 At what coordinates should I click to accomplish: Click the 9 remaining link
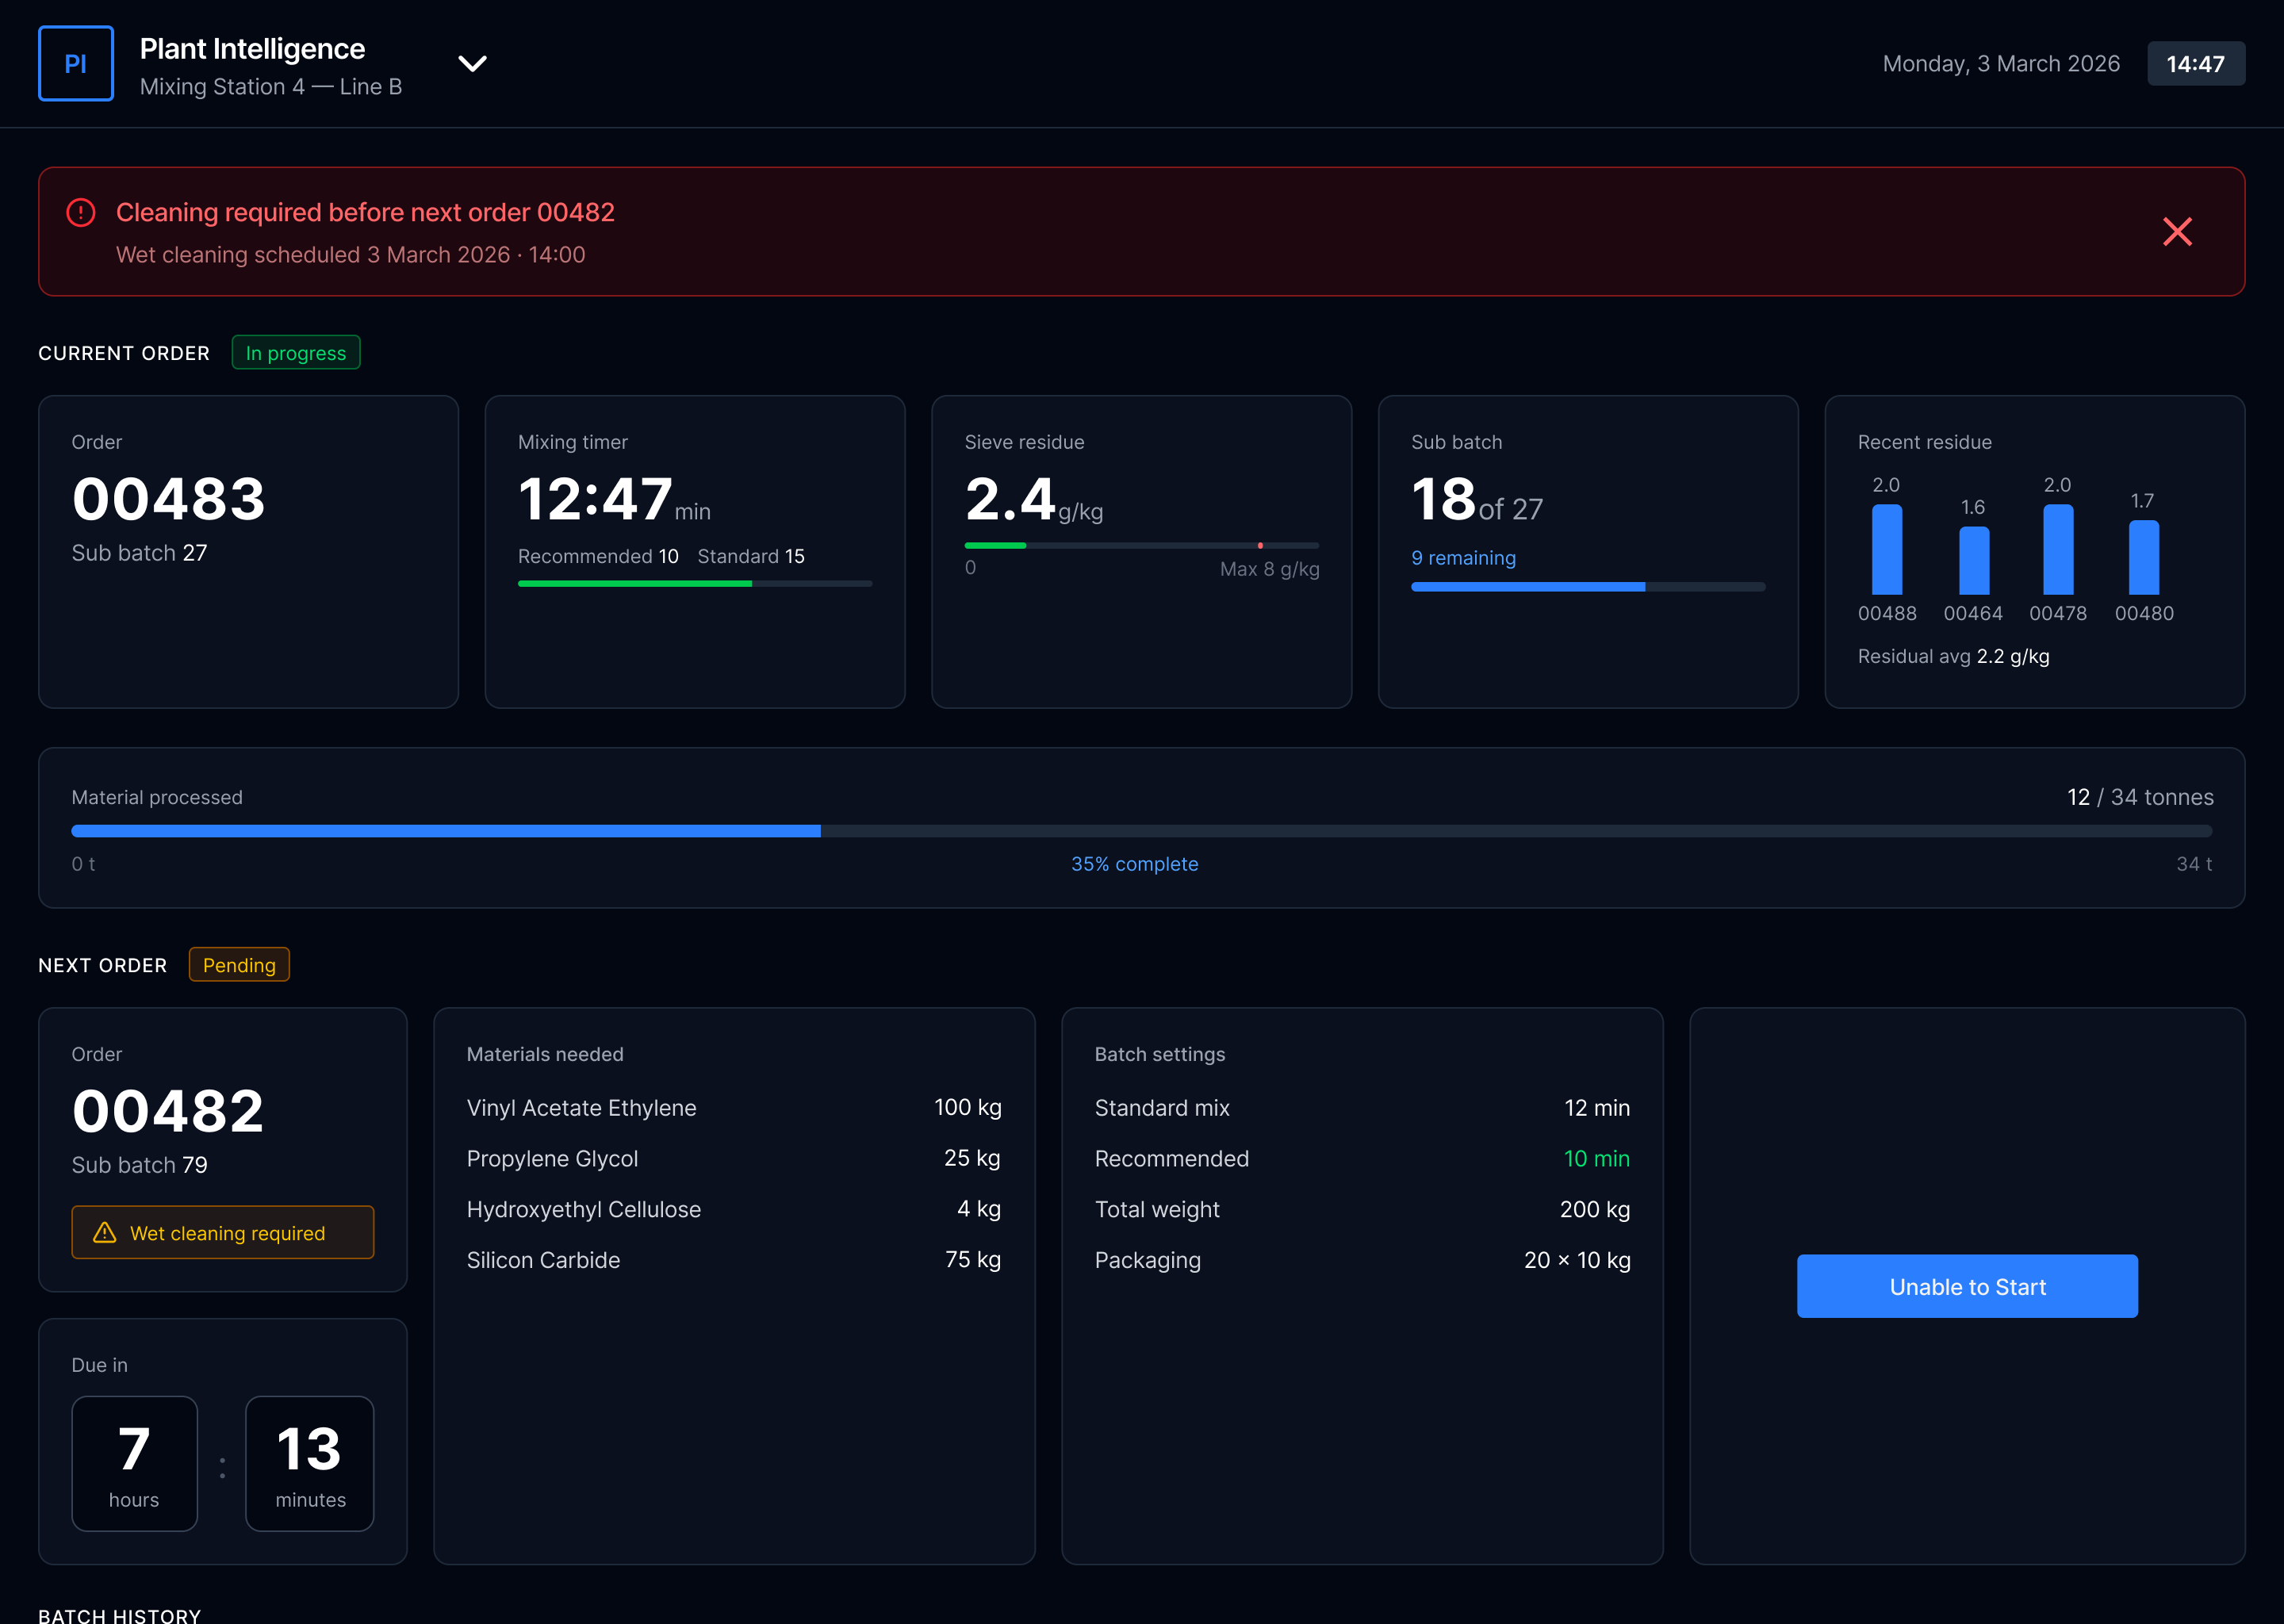click(1462, 558)
